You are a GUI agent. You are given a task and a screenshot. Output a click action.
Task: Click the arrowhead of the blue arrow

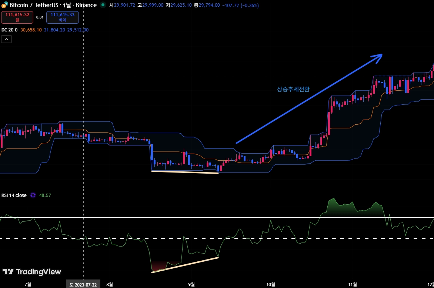(378, 57)
